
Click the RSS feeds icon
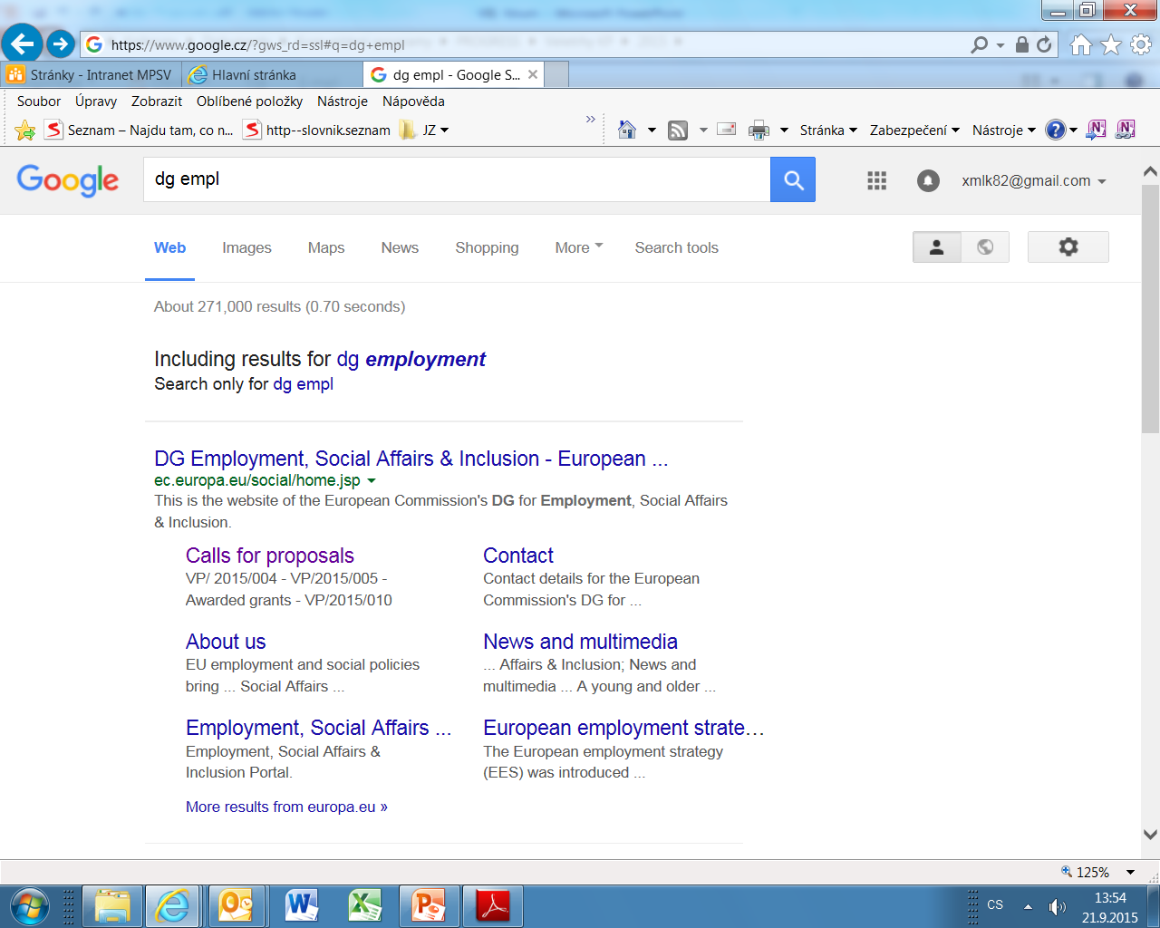[x=678, y=130]
